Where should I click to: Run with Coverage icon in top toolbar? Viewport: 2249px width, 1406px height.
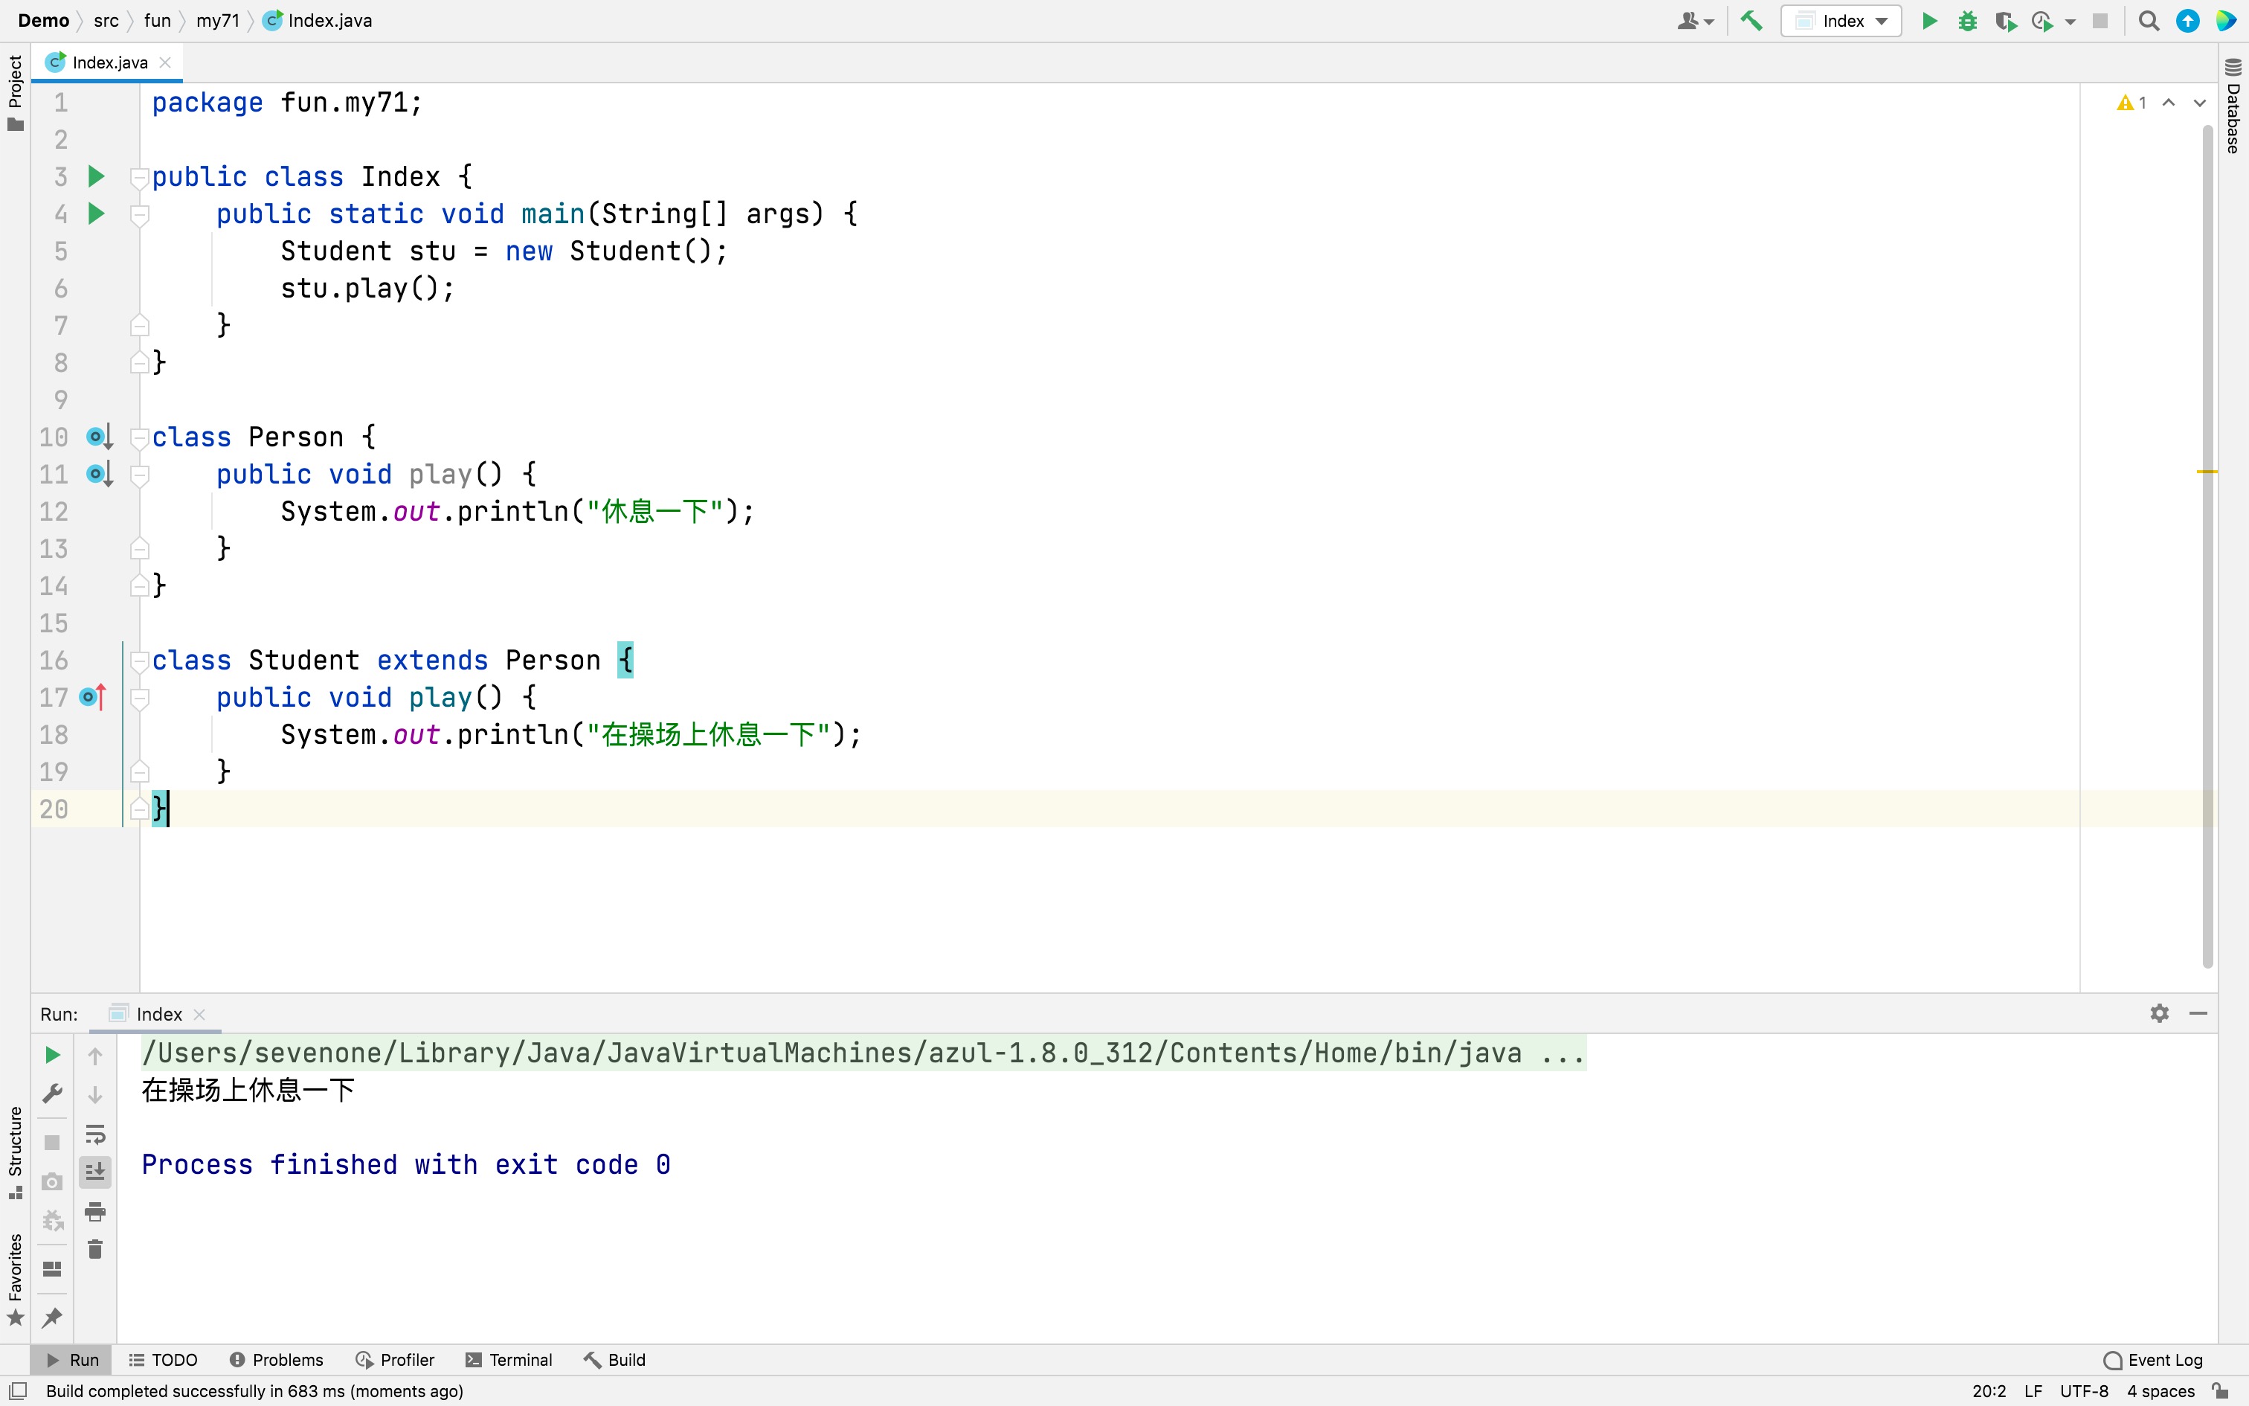coord(2004,21)
